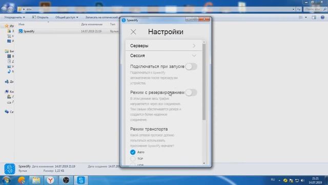Open the Общий доступ dropdown in Explorer

tap(67, 17)
